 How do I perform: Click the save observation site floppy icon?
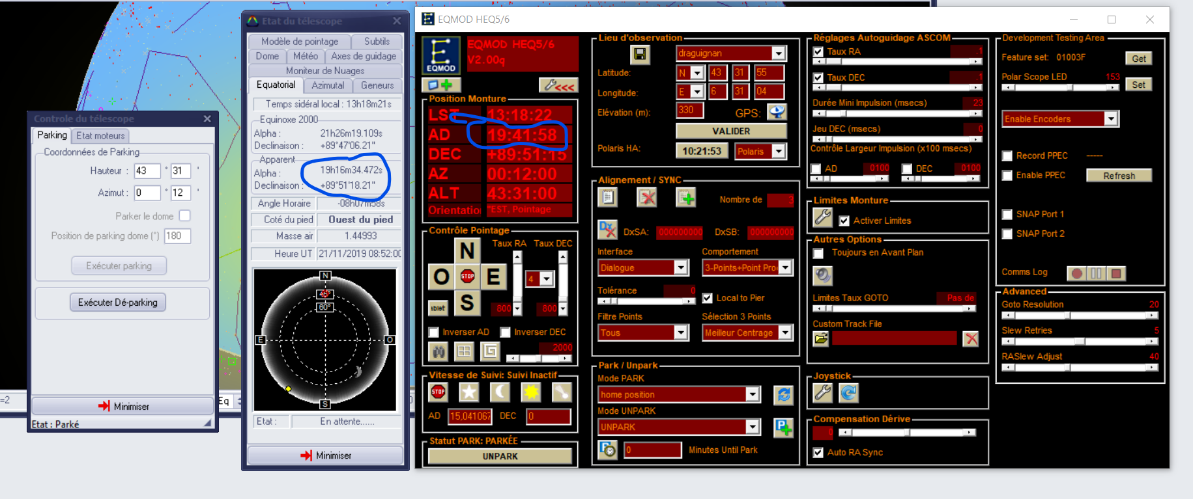point(640,54)
